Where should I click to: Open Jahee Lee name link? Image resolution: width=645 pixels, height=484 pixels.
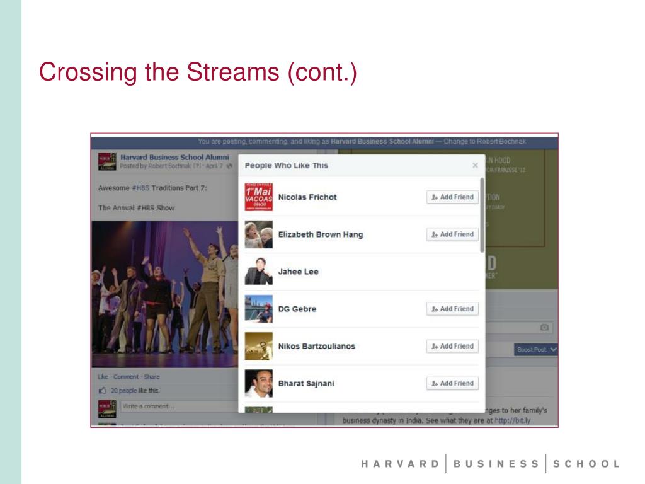pos(298,272)
